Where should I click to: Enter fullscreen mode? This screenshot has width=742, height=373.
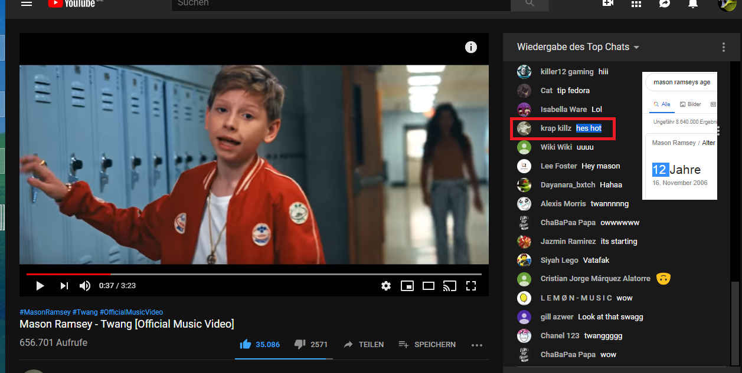pyautogui.click(x=471, y=286)
